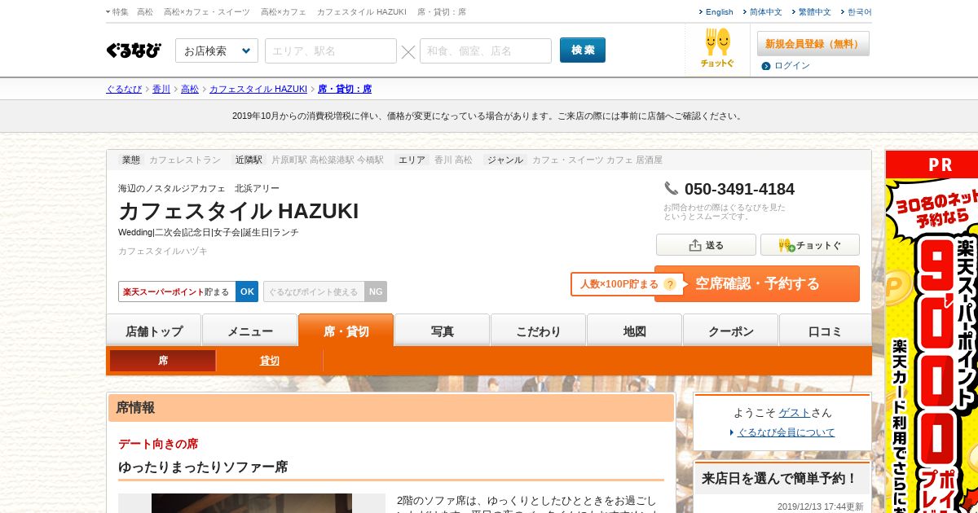Click the phone number 050-3491-4184

[x=739, y=189]
